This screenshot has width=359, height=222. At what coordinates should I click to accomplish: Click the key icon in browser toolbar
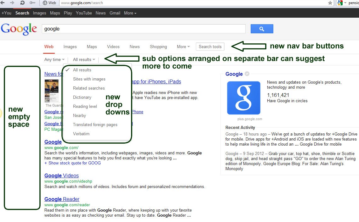click(32, 3)
